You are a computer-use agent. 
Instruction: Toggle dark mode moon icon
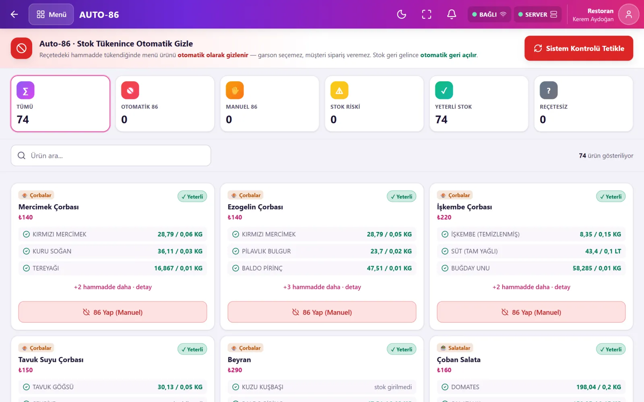(x=401, y=14)
